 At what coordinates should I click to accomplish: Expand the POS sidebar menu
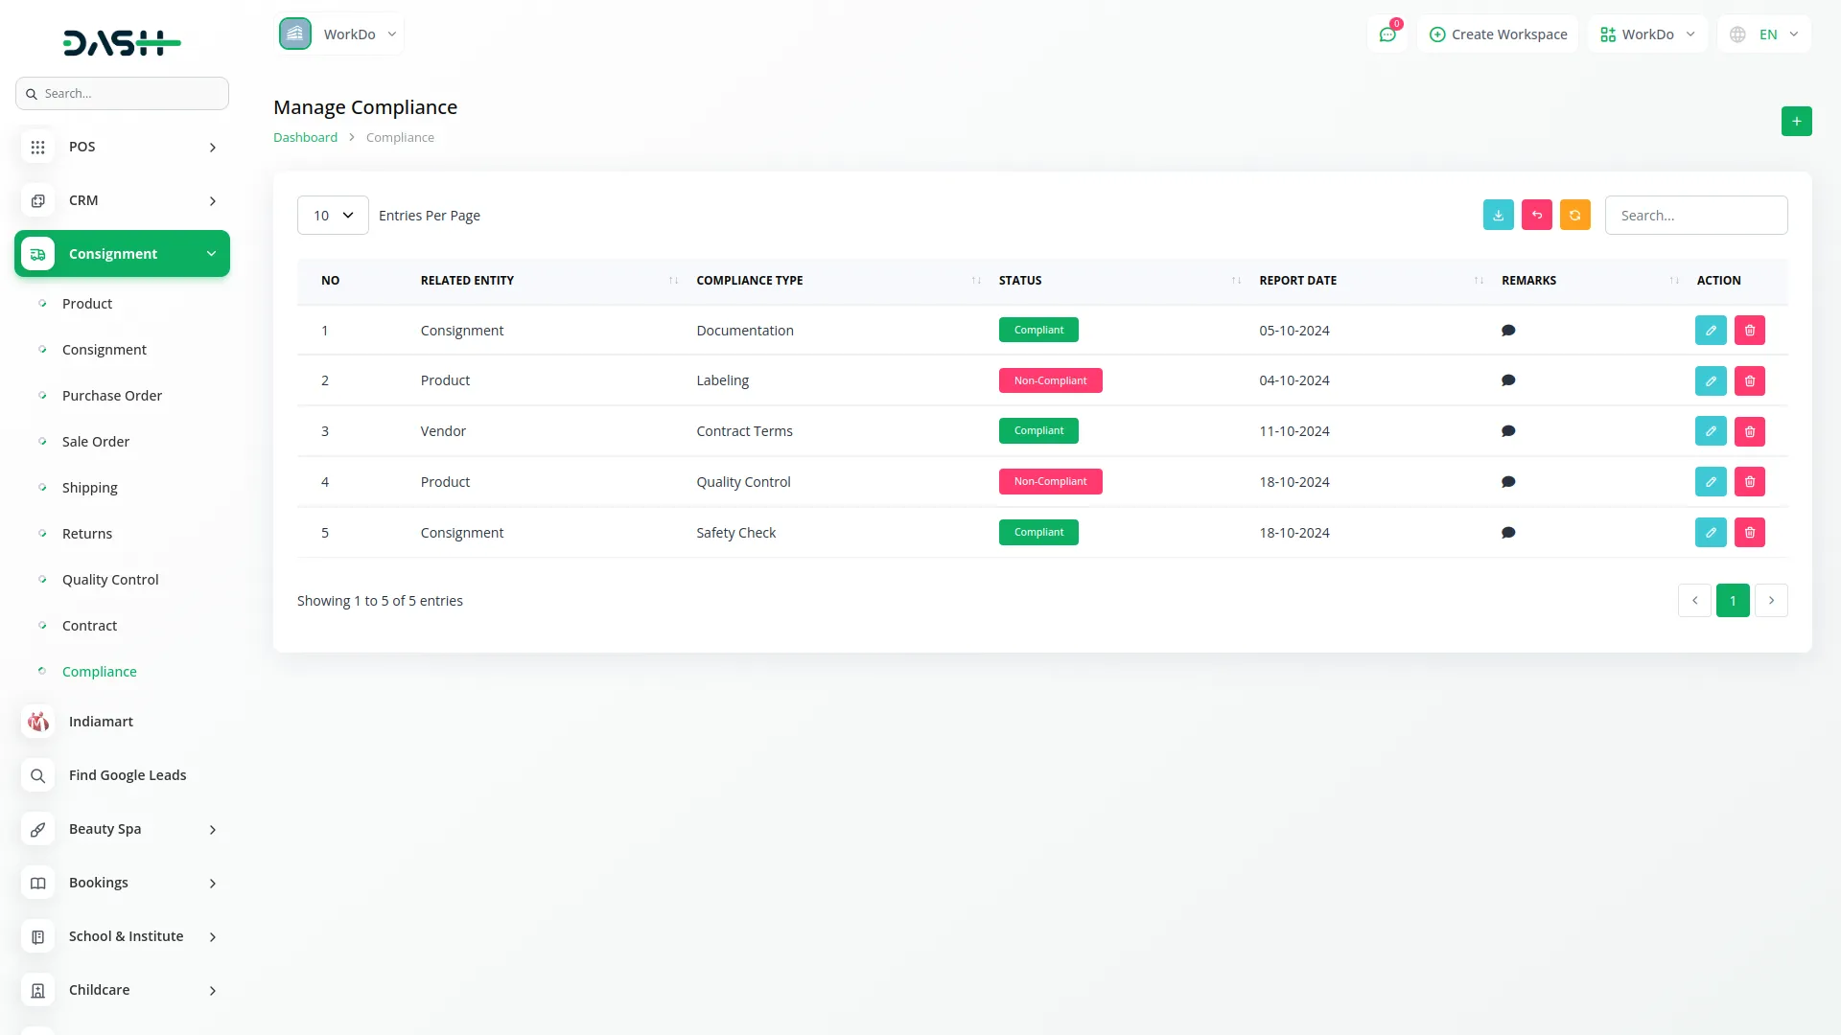point(122,147)
